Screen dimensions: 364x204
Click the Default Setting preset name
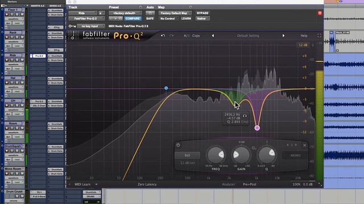coord(248,36)
